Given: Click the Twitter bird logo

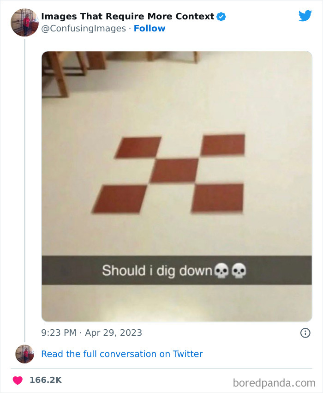Looking at the screenshot, I should (x=305, y=15).
